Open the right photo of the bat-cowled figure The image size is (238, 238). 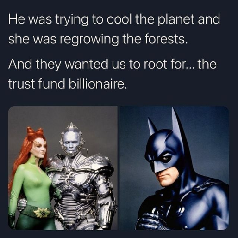[175, 168]
